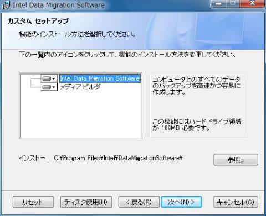Click the 109MB disk space requirement text

(197, 125)
